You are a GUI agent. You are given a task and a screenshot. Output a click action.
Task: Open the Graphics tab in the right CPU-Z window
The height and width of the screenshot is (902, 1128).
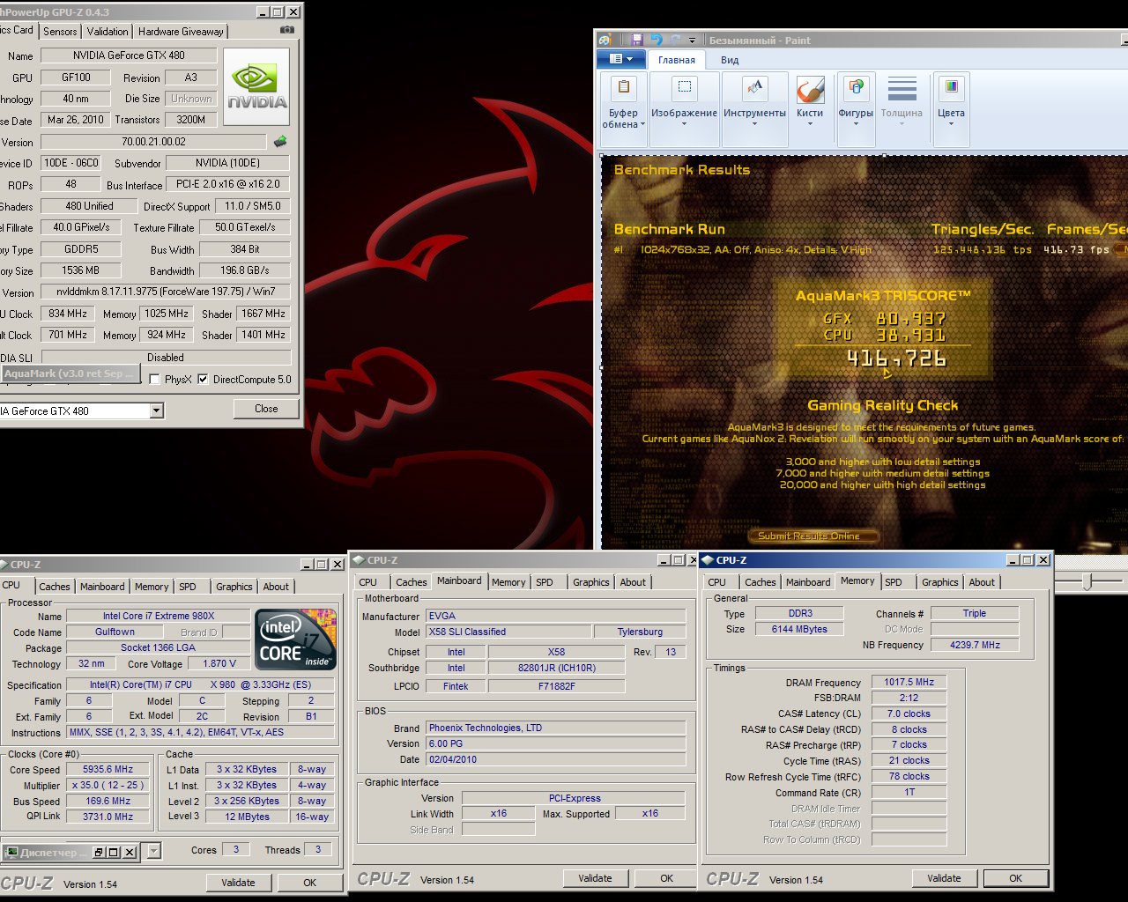tap(940, 582)
